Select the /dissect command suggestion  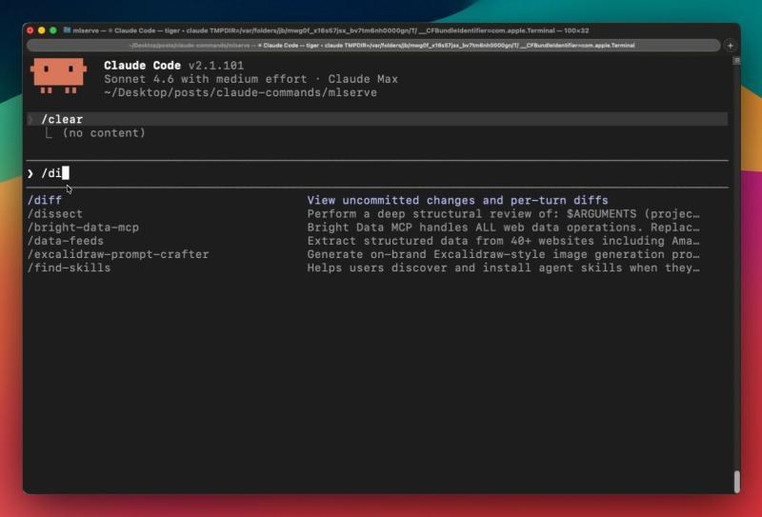[55, 214]
